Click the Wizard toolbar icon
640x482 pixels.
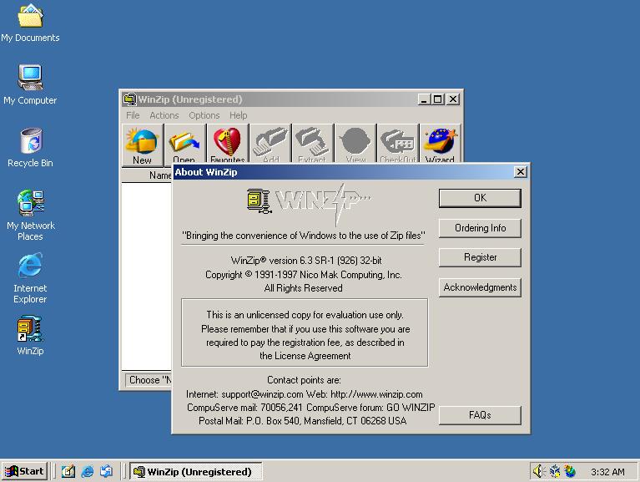tap(440, 144)
